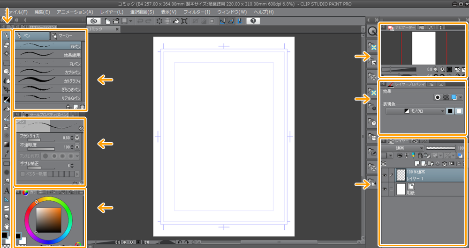The height and width of the screenshot is (248, 469).
Task: Click Open file folder icon in command bar
Action: point(116,21)
